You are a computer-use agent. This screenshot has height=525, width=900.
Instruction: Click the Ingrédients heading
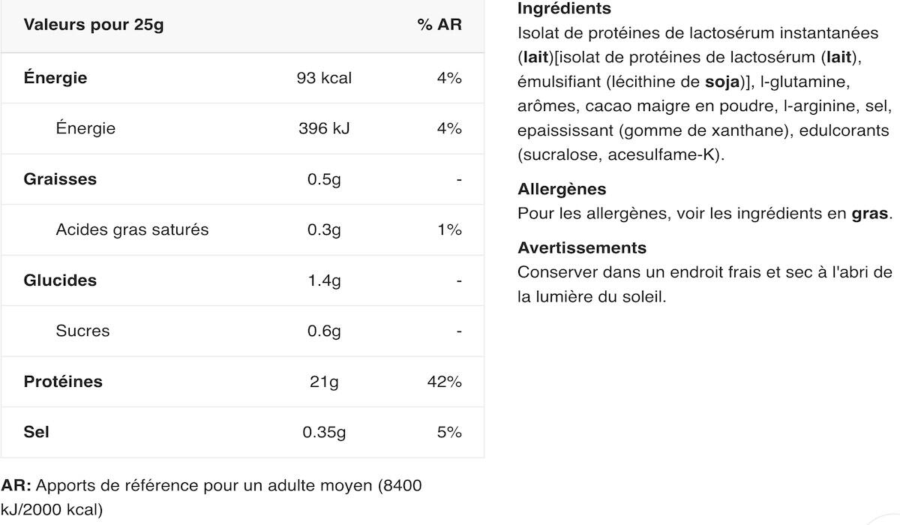(564, 9)
